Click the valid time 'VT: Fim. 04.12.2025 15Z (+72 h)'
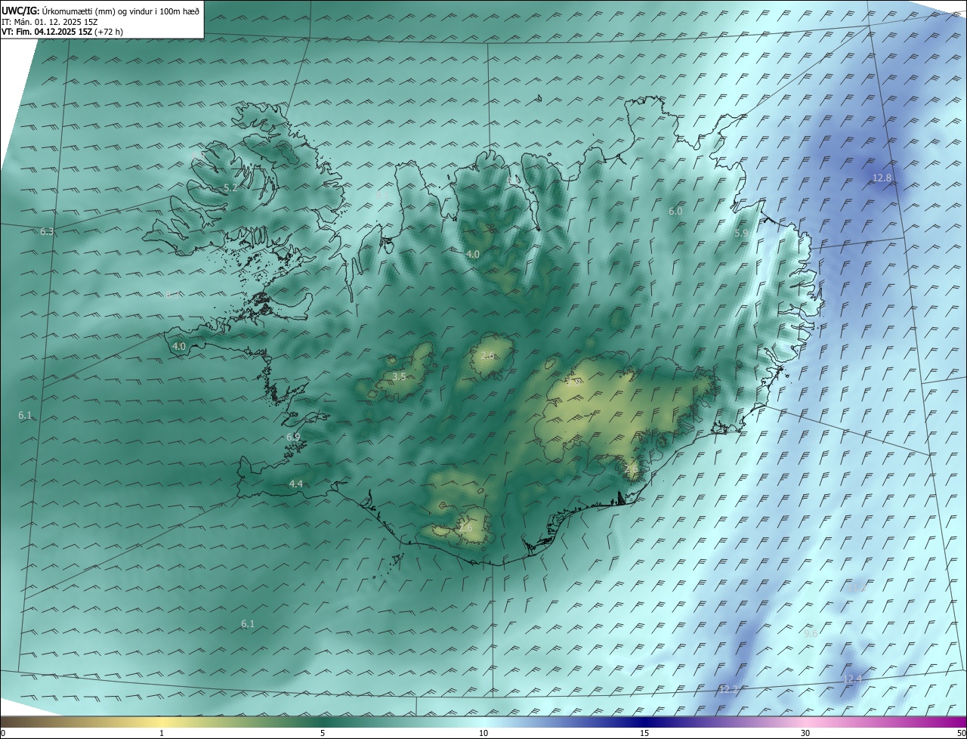The width and height of the screenshot is (967, 739). 62,32
